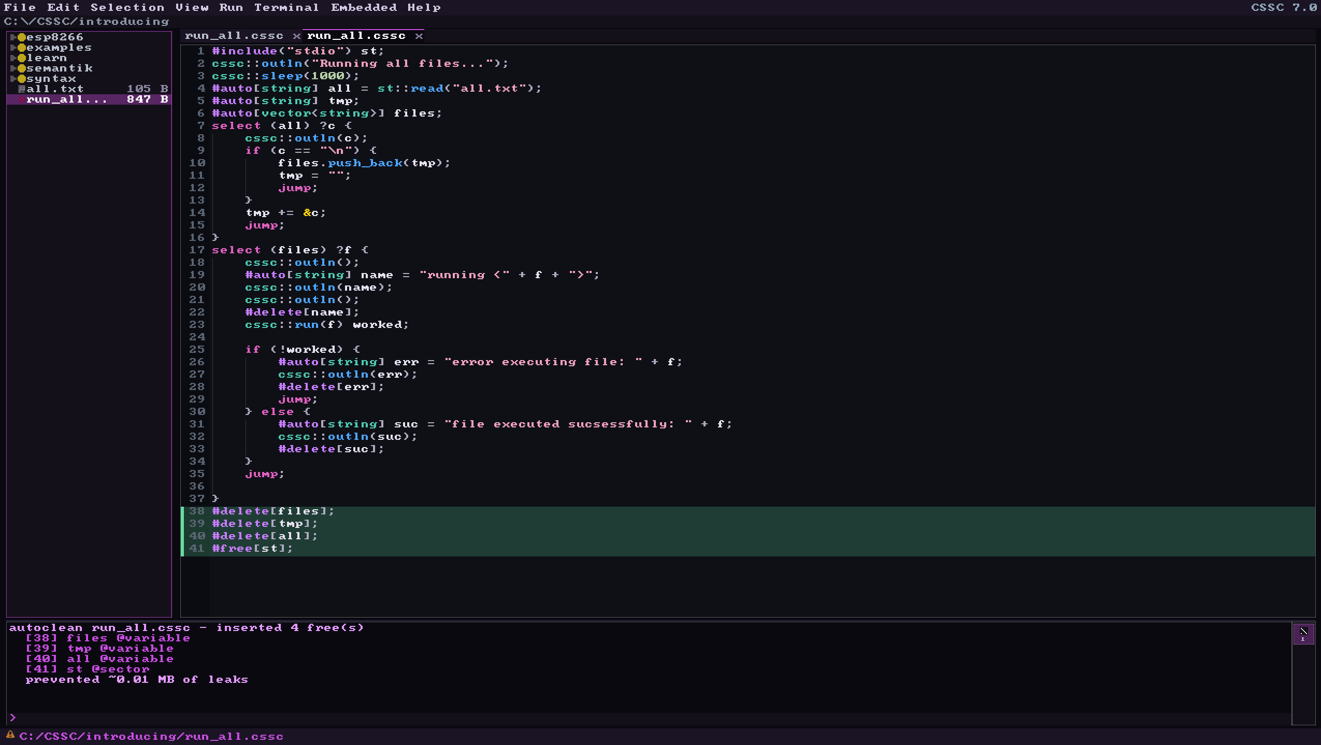This screenshot has height=745, width=1321.
Task: Click the 105 B size of all.txt
Action: tap(148, 89)
